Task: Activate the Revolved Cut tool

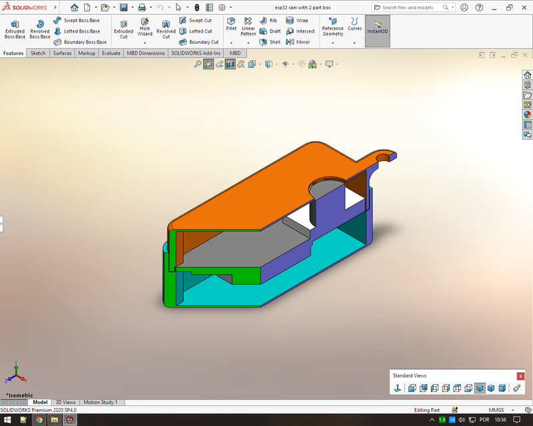Action: [165, 27]
